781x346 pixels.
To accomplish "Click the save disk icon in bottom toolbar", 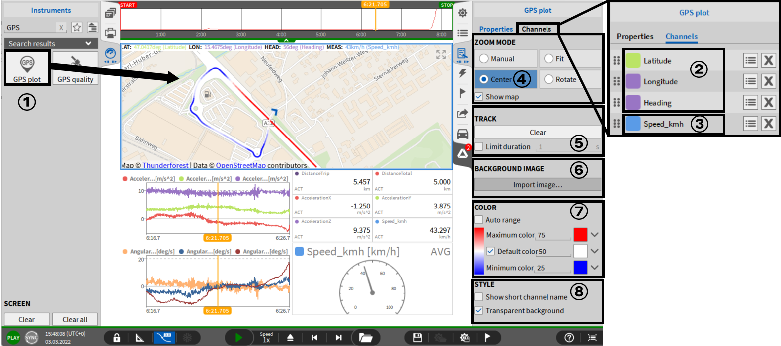I will tap(417, 338).
